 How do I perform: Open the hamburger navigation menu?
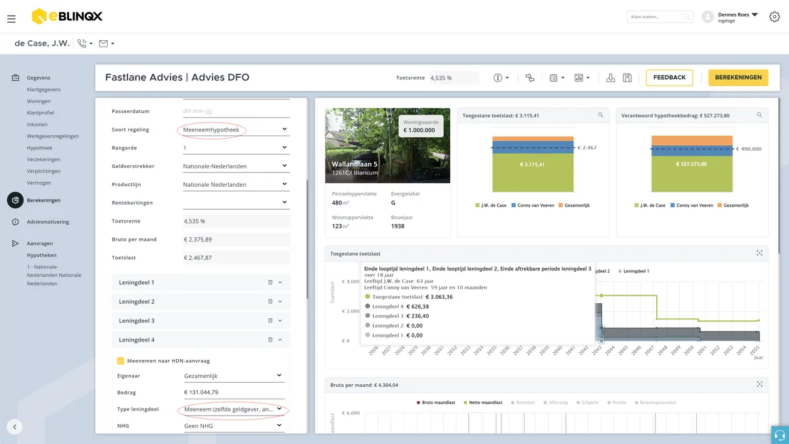pos(11,19)
